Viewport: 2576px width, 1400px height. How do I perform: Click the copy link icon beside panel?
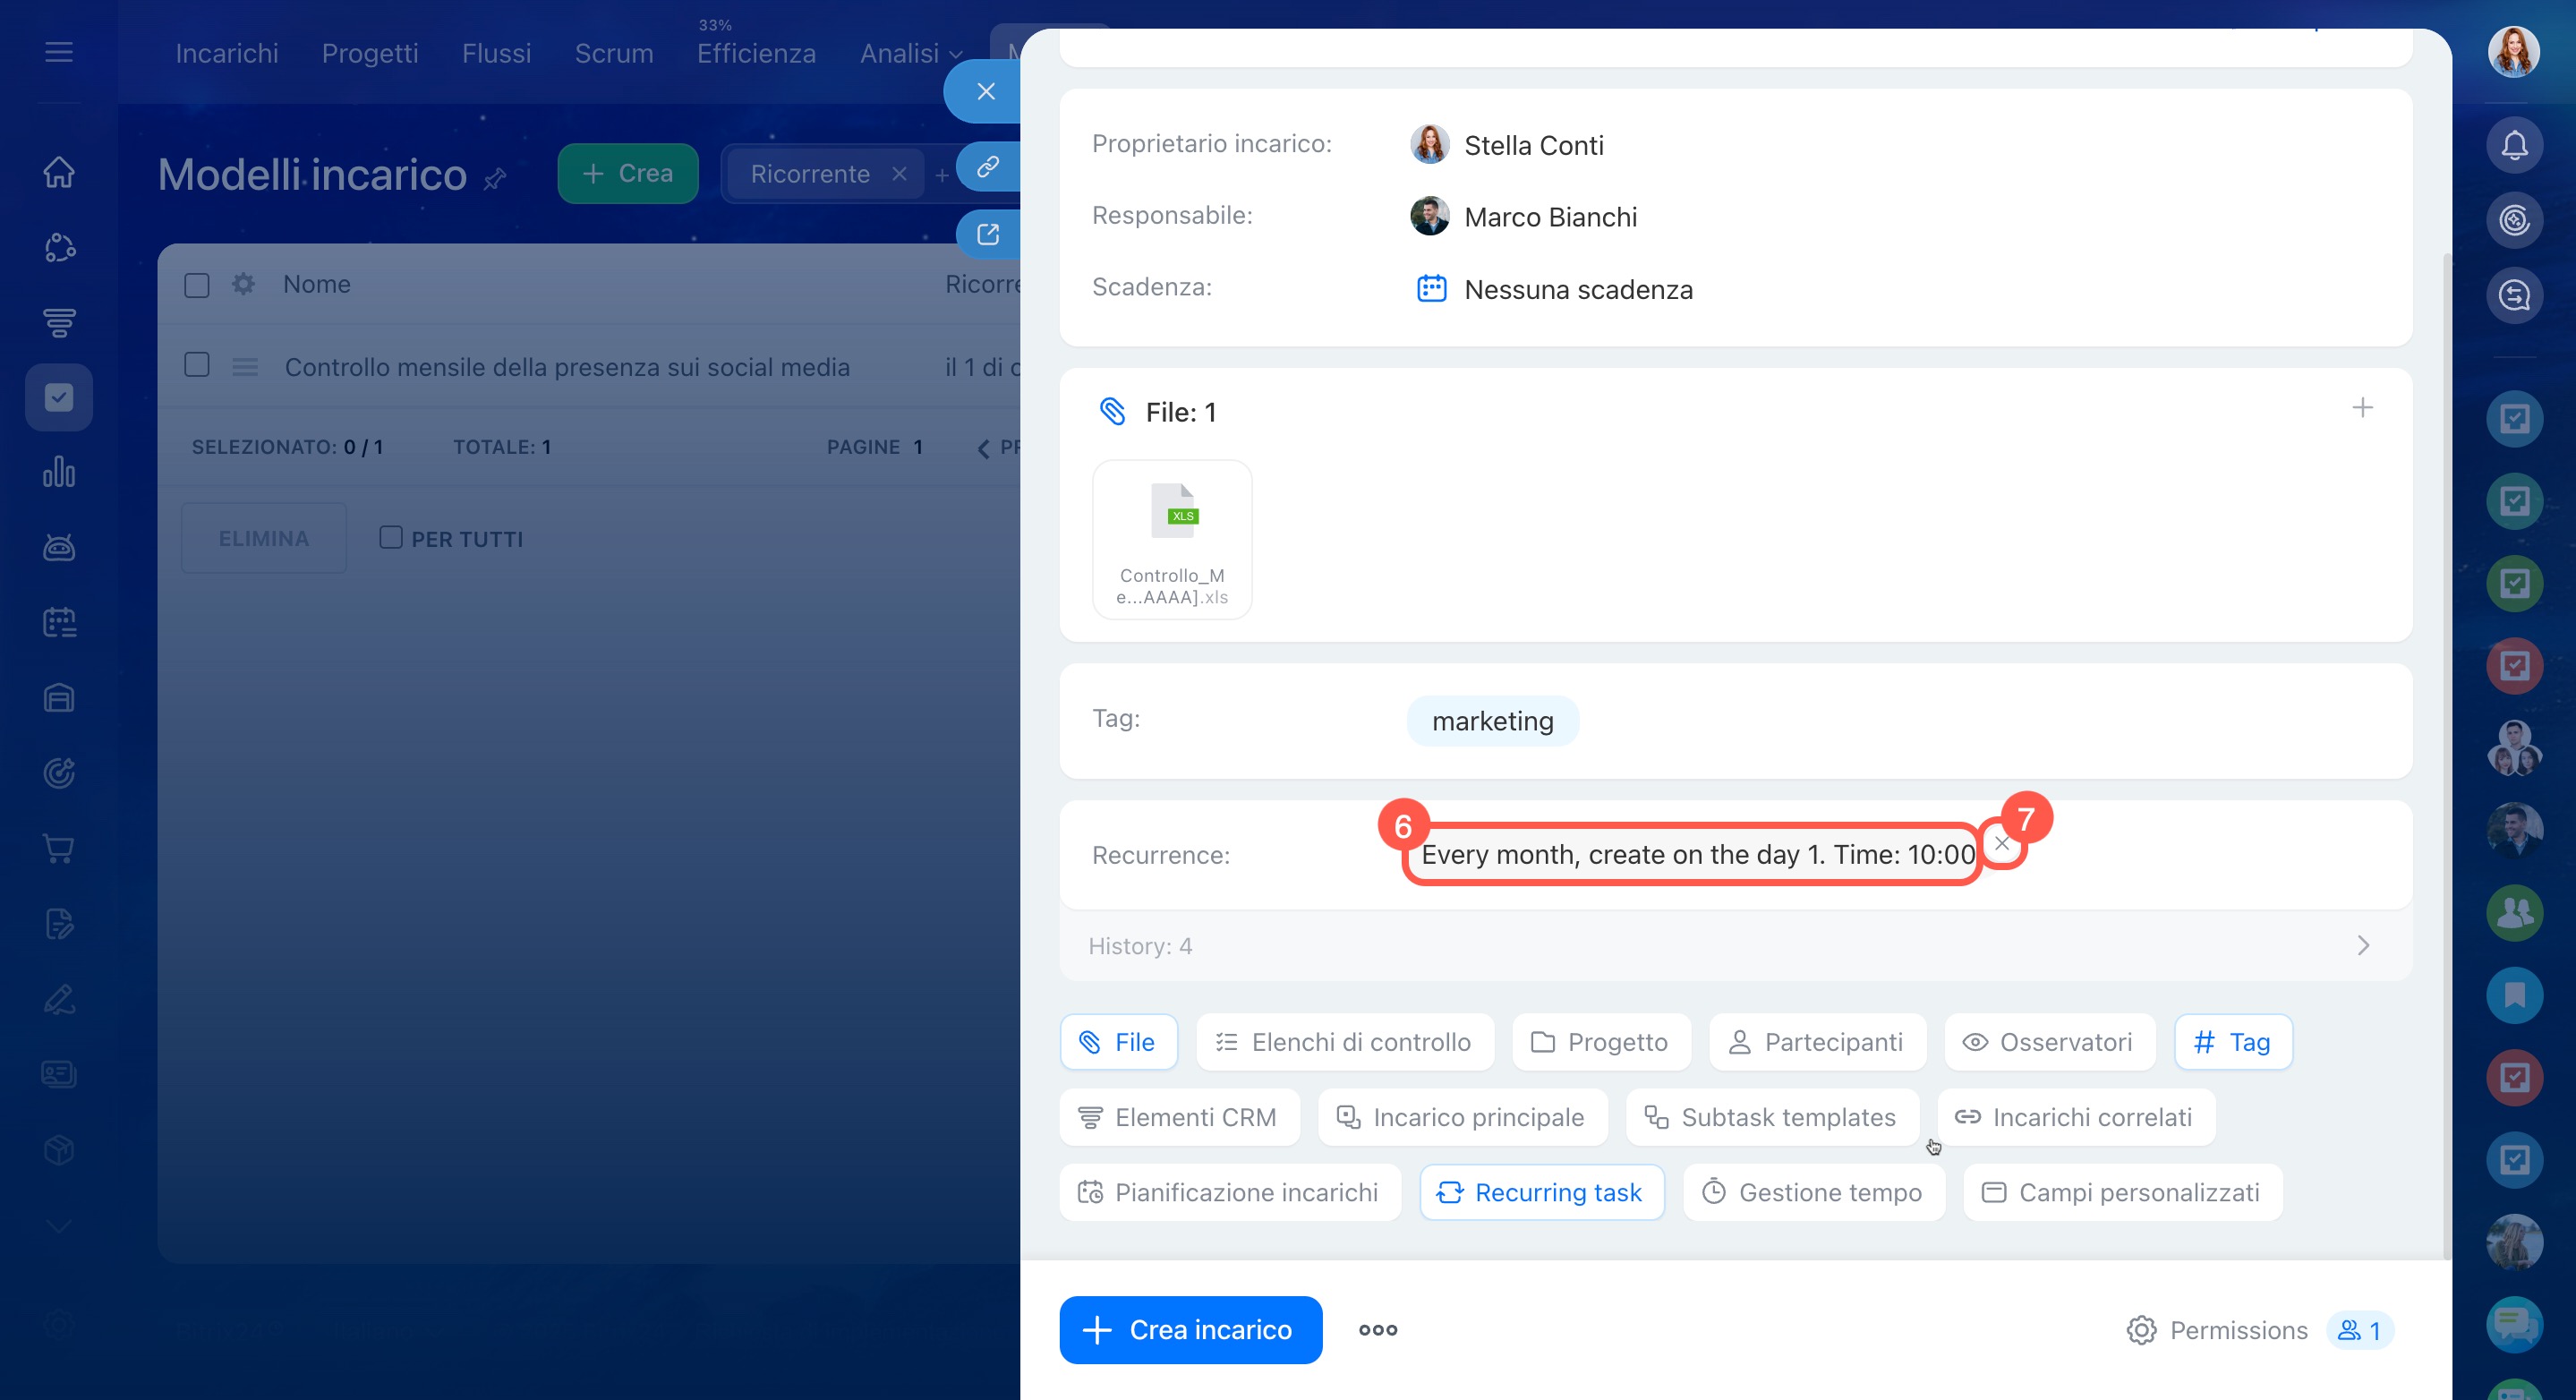987,166
